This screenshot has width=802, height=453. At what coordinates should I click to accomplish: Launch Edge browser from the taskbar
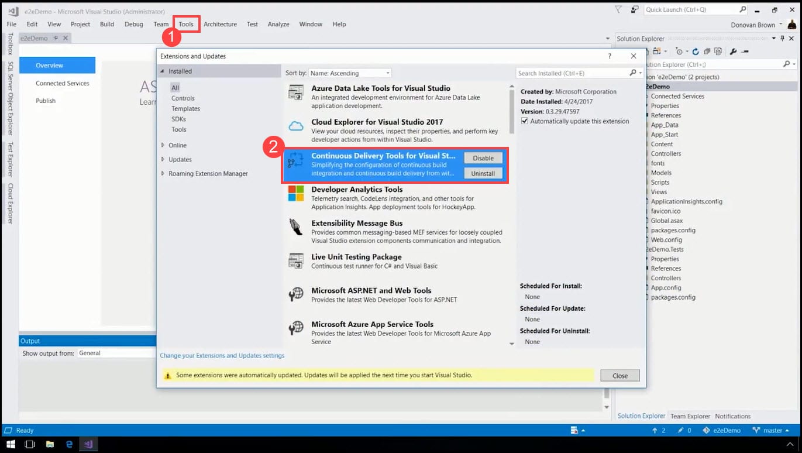coord(69,445)
